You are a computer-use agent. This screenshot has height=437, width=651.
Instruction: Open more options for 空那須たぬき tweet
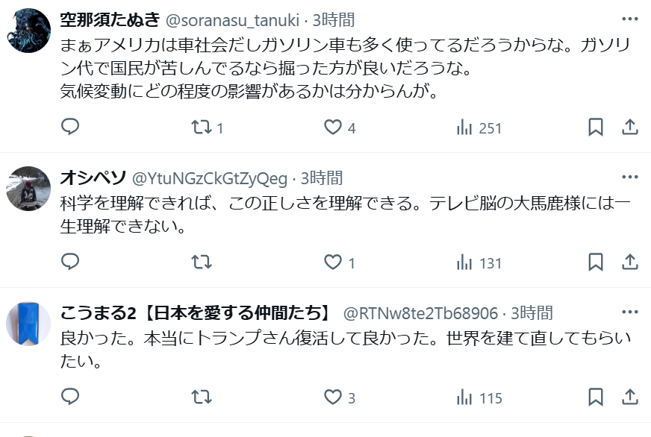[630, 19]
